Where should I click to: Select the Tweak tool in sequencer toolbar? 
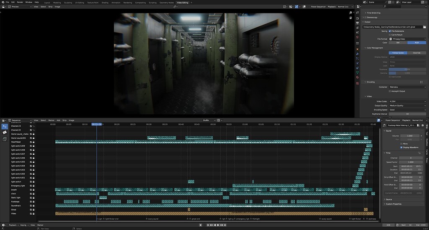tap(5, 126)
